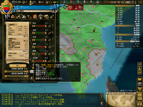Click the Mysore province on the map
143x107 pixels.
[x=64, y=45]
